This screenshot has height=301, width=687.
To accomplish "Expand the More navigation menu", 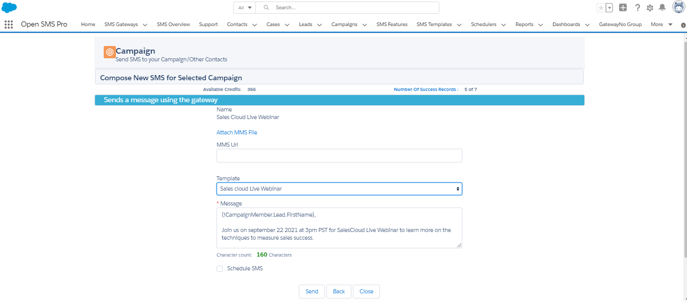I will pos(661,24).
